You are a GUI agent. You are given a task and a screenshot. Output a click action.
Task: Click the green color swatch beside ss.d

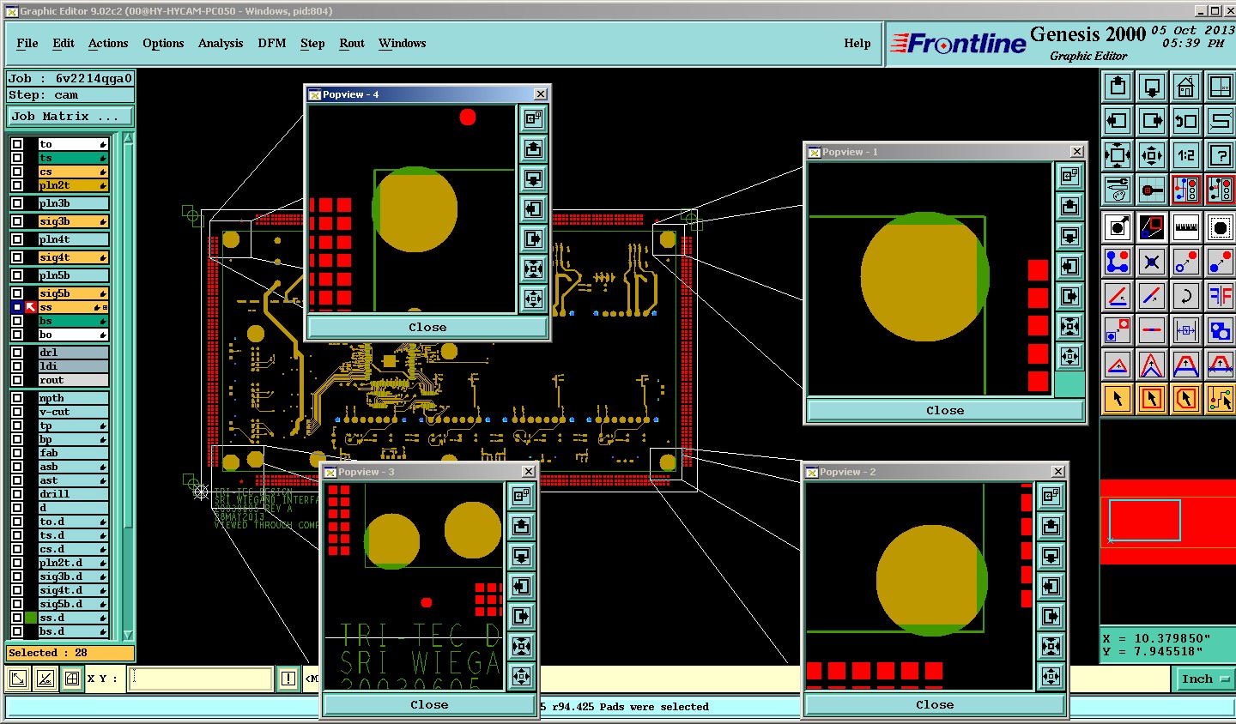32,618
